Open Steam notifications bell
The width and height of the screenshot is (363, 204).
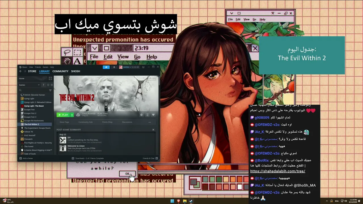click(x=114, y=67)
